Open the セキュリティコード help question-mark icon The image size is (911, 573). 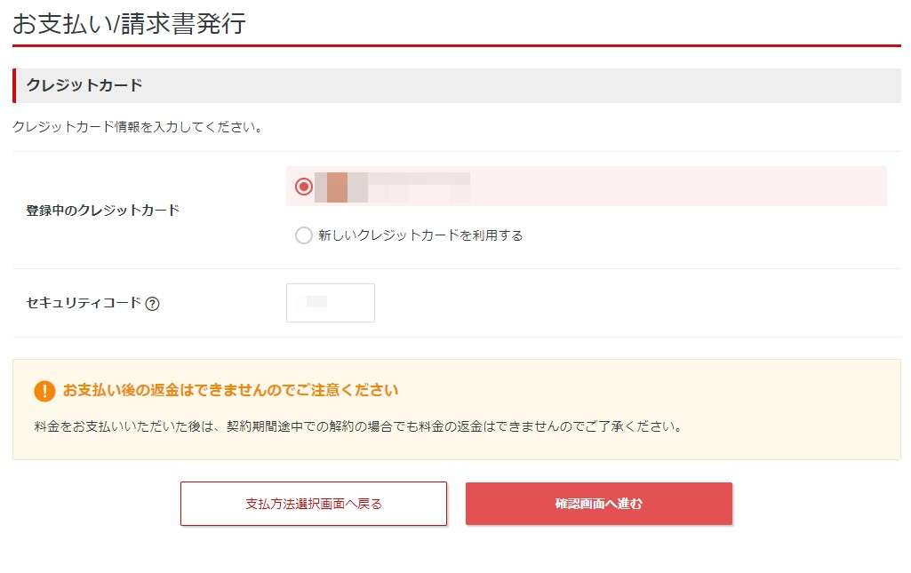152,304
